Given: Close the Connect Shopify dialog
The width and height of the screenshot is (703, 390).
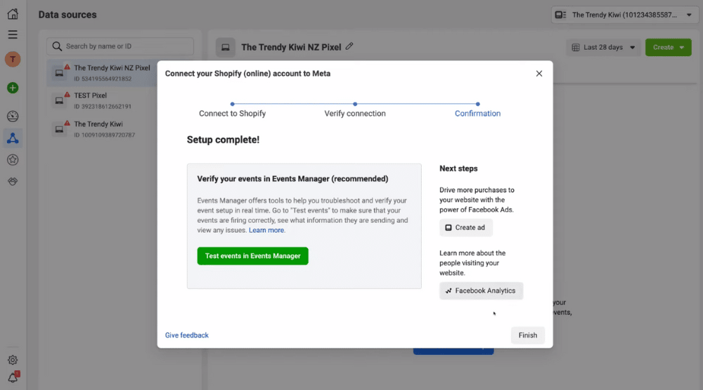Looking at the screenshot, I should point(539,74).
